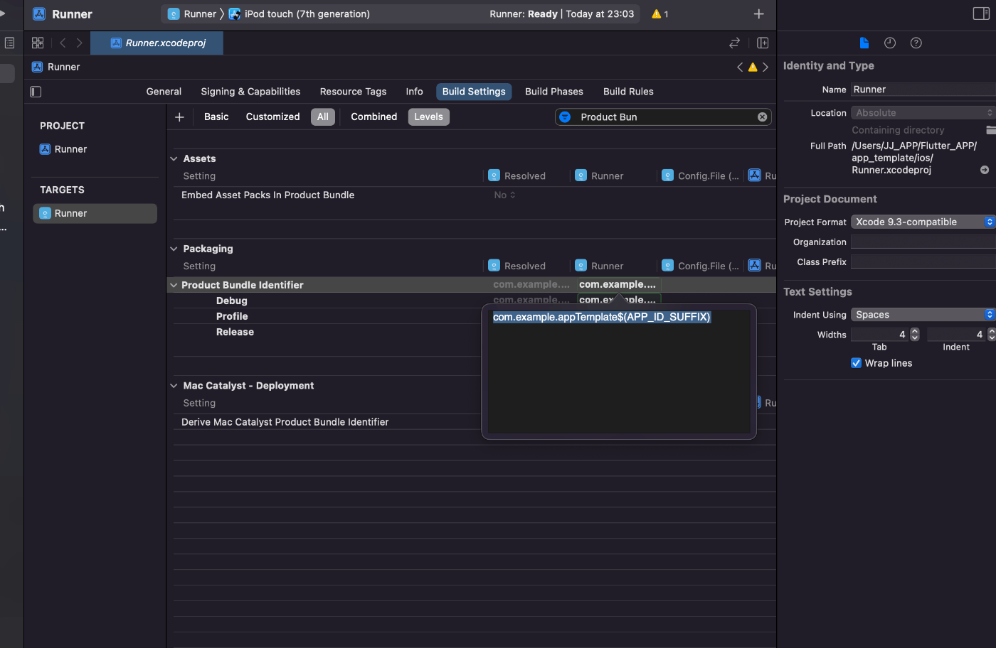Screen dimensions: 996x648
Task: Click the bundle identifier value editor text
Action: point(602,317)
